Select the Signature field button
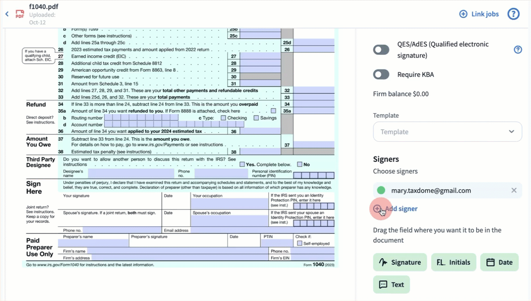The width and height of the screenshot is (531, 301). (400, 262)
